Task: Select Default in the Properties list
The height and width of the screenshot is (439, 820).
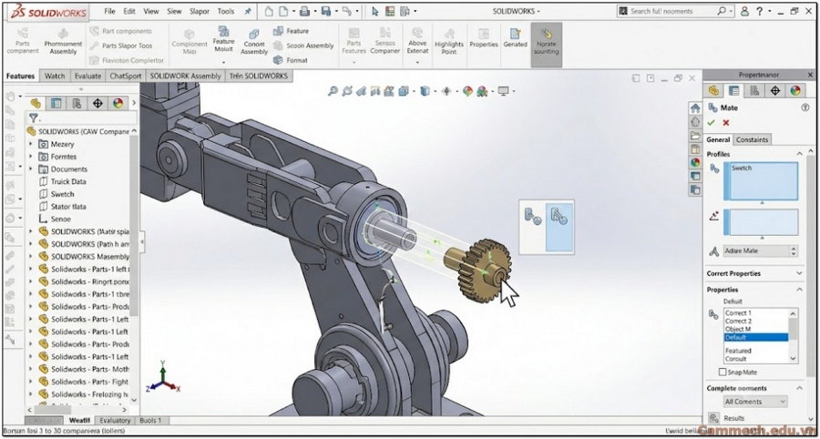Action: (x=755, y=338)
